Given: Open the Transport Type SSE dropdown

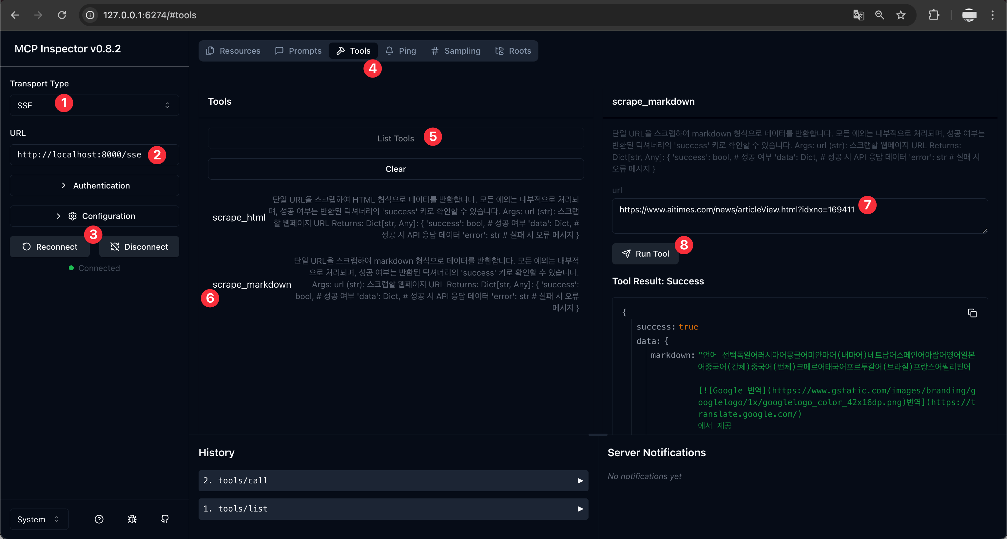Looking at the screenshot, I should (x=94, y=105).
